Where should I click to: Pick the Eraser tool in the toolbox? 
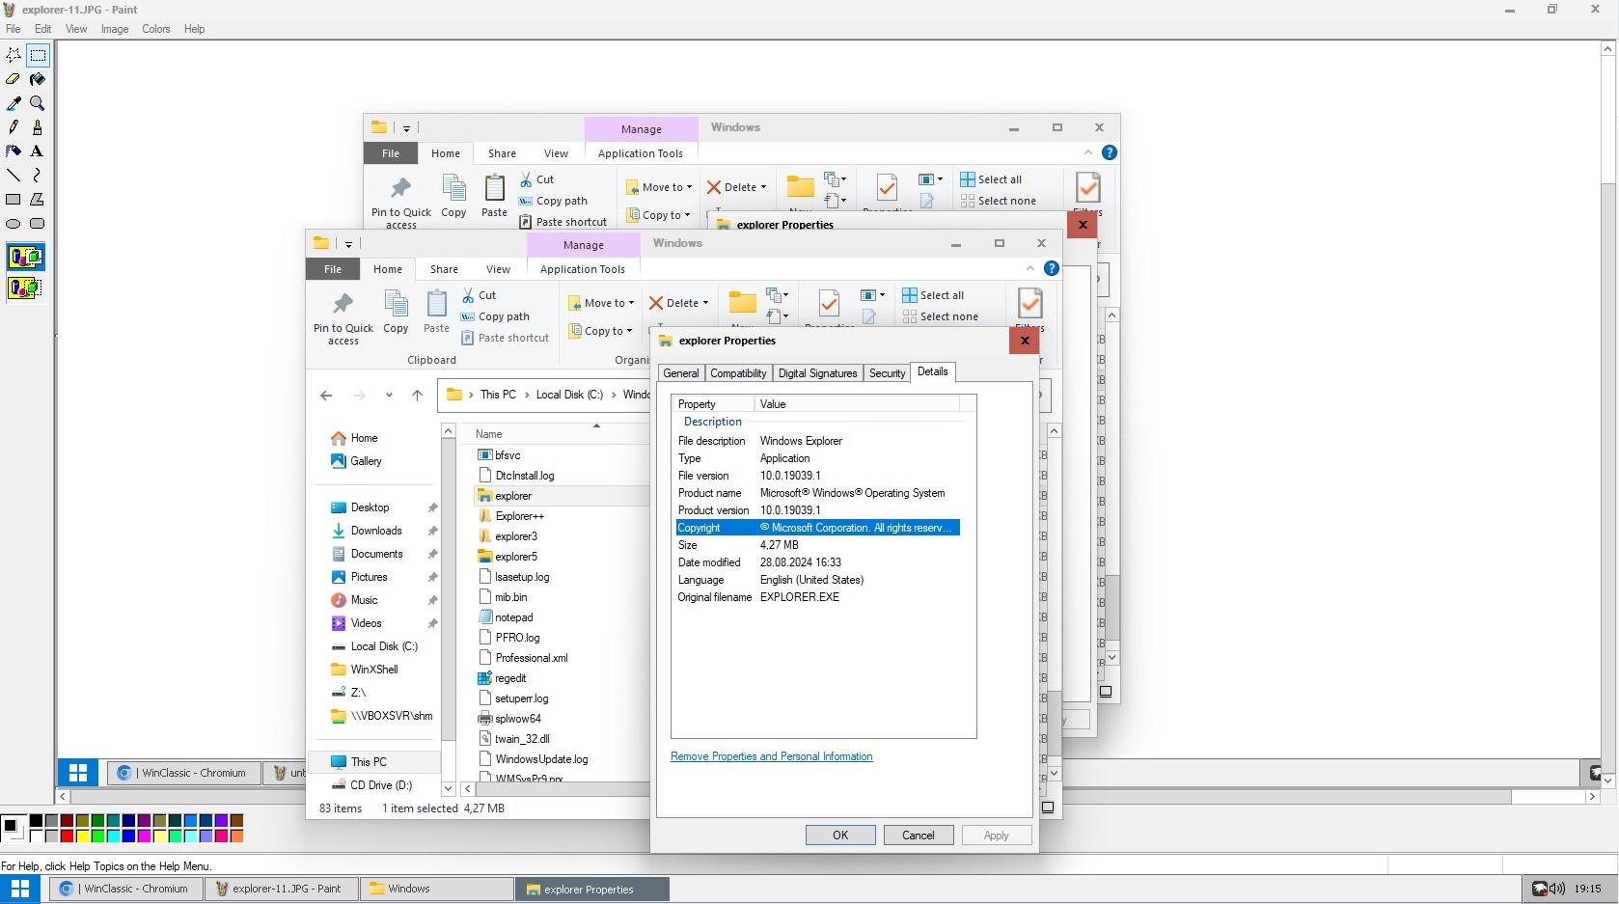pyautogui.click(x=14, y=79)
